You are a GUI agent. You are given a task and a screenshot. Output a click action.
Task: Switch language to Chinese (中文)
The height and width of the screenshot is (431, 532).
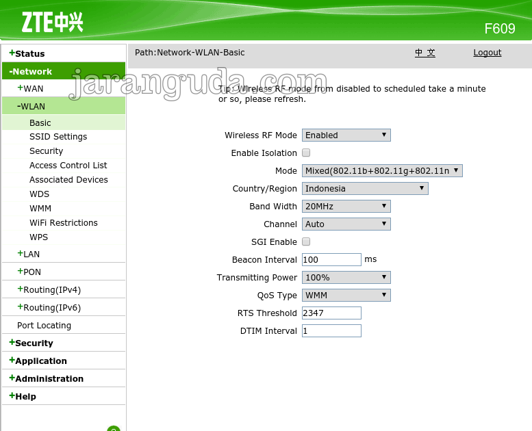tap(425, 53)
